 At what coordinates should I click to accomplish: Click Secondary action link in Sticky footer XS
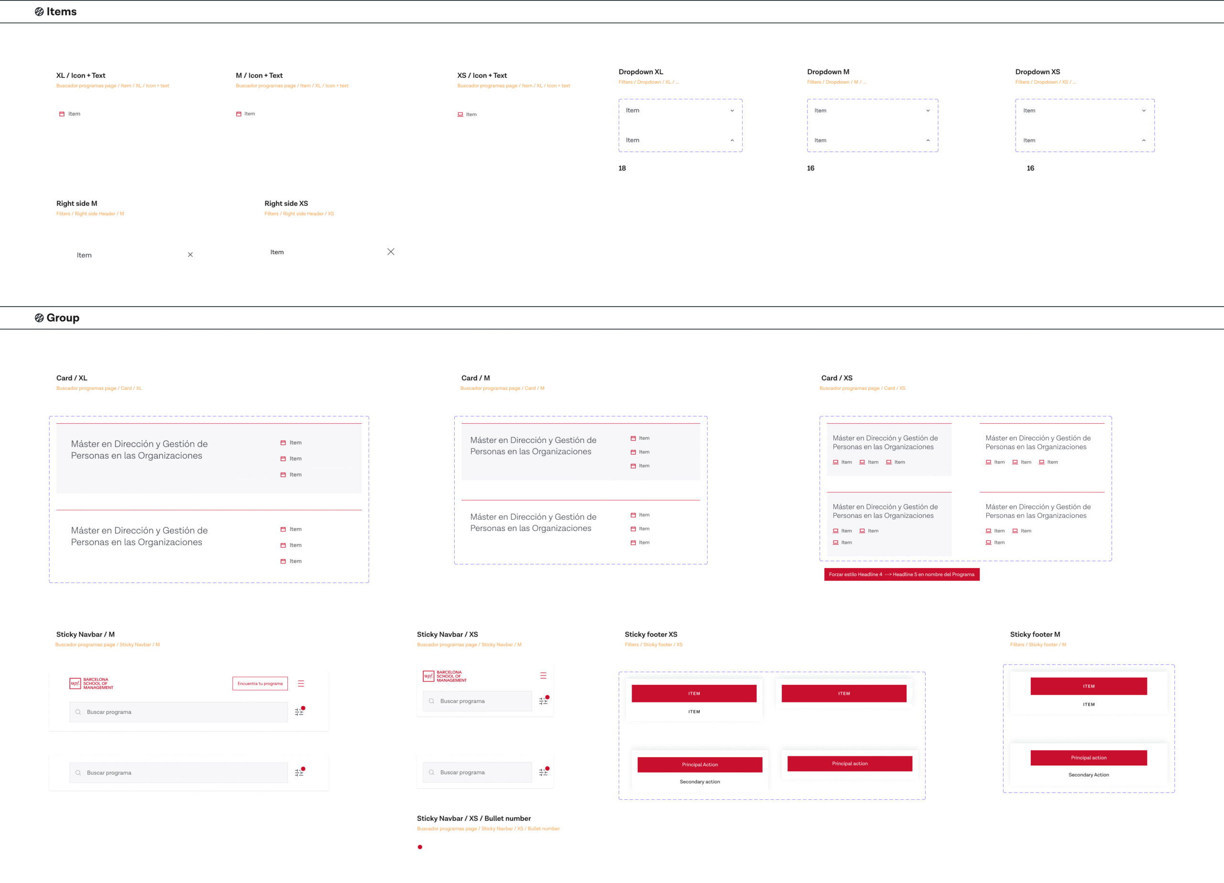coord(699,782)
